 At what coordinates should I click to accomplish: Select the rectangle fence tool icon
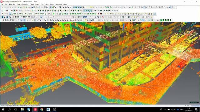[162, 7]
